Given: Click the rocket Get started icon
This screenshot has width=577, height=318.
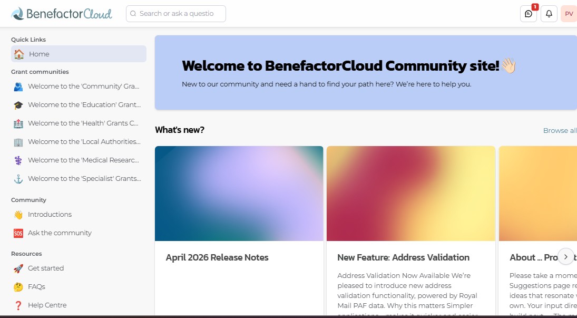Looking at the screenshot, I should pyautogui.click(x=18, y=268).
